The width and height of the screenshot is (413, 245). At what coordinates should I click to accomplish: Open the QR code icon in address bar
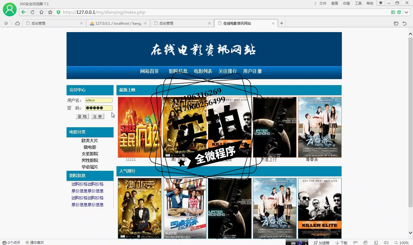tap(393, 12)
